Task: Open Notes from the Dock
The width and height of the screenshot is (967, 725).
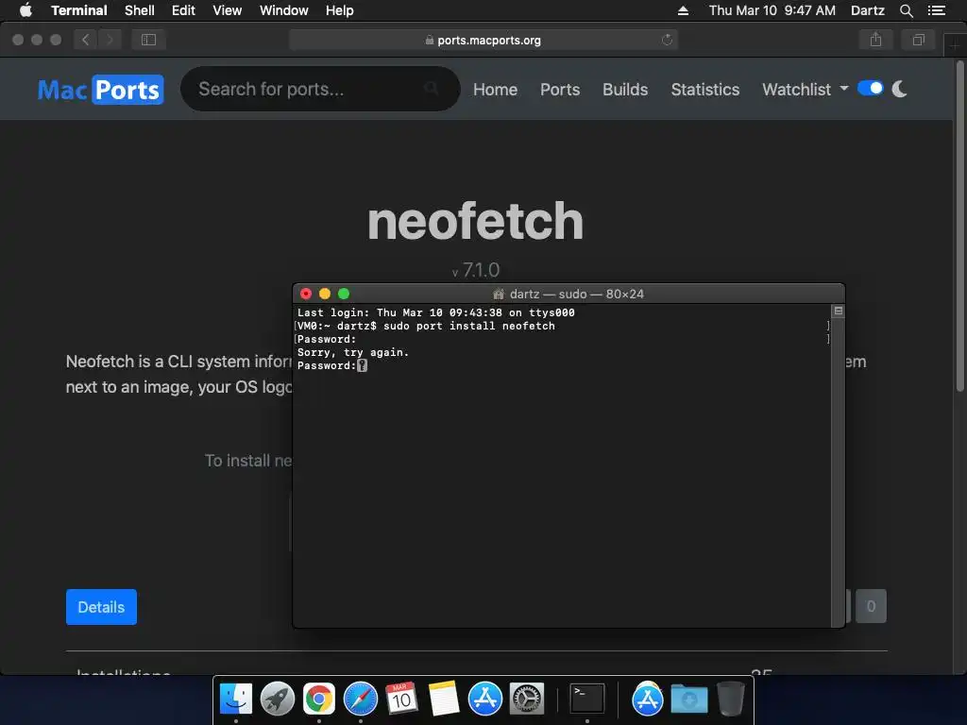Action: point(444,700)
